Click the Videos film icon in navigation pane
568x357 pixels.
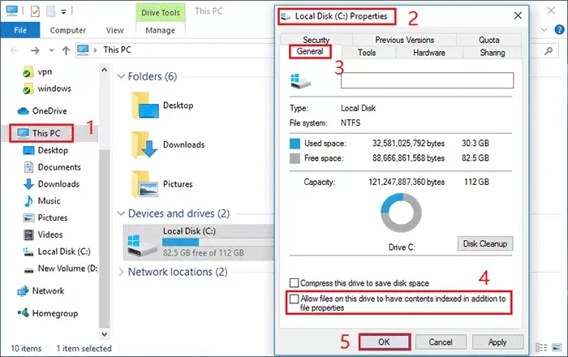[x=28, y=234]
